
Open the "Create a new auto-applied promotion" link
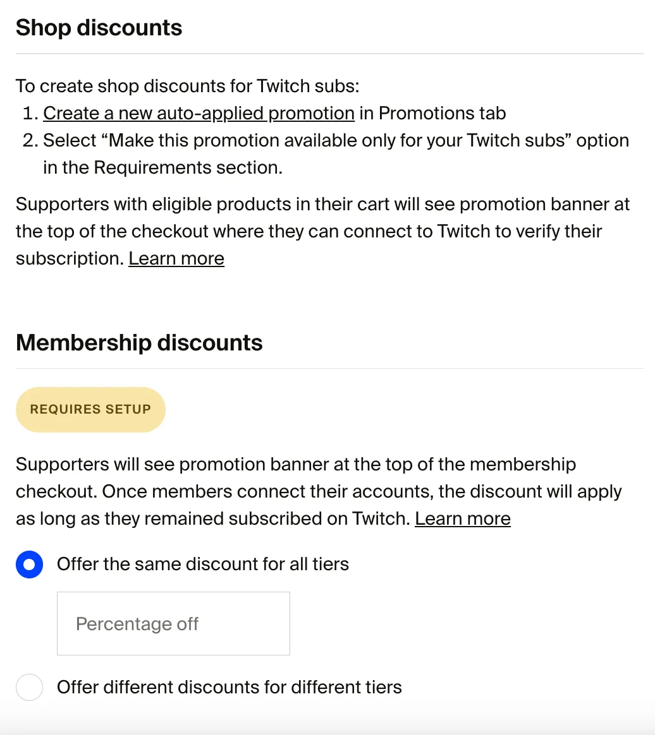pos(199,114)
